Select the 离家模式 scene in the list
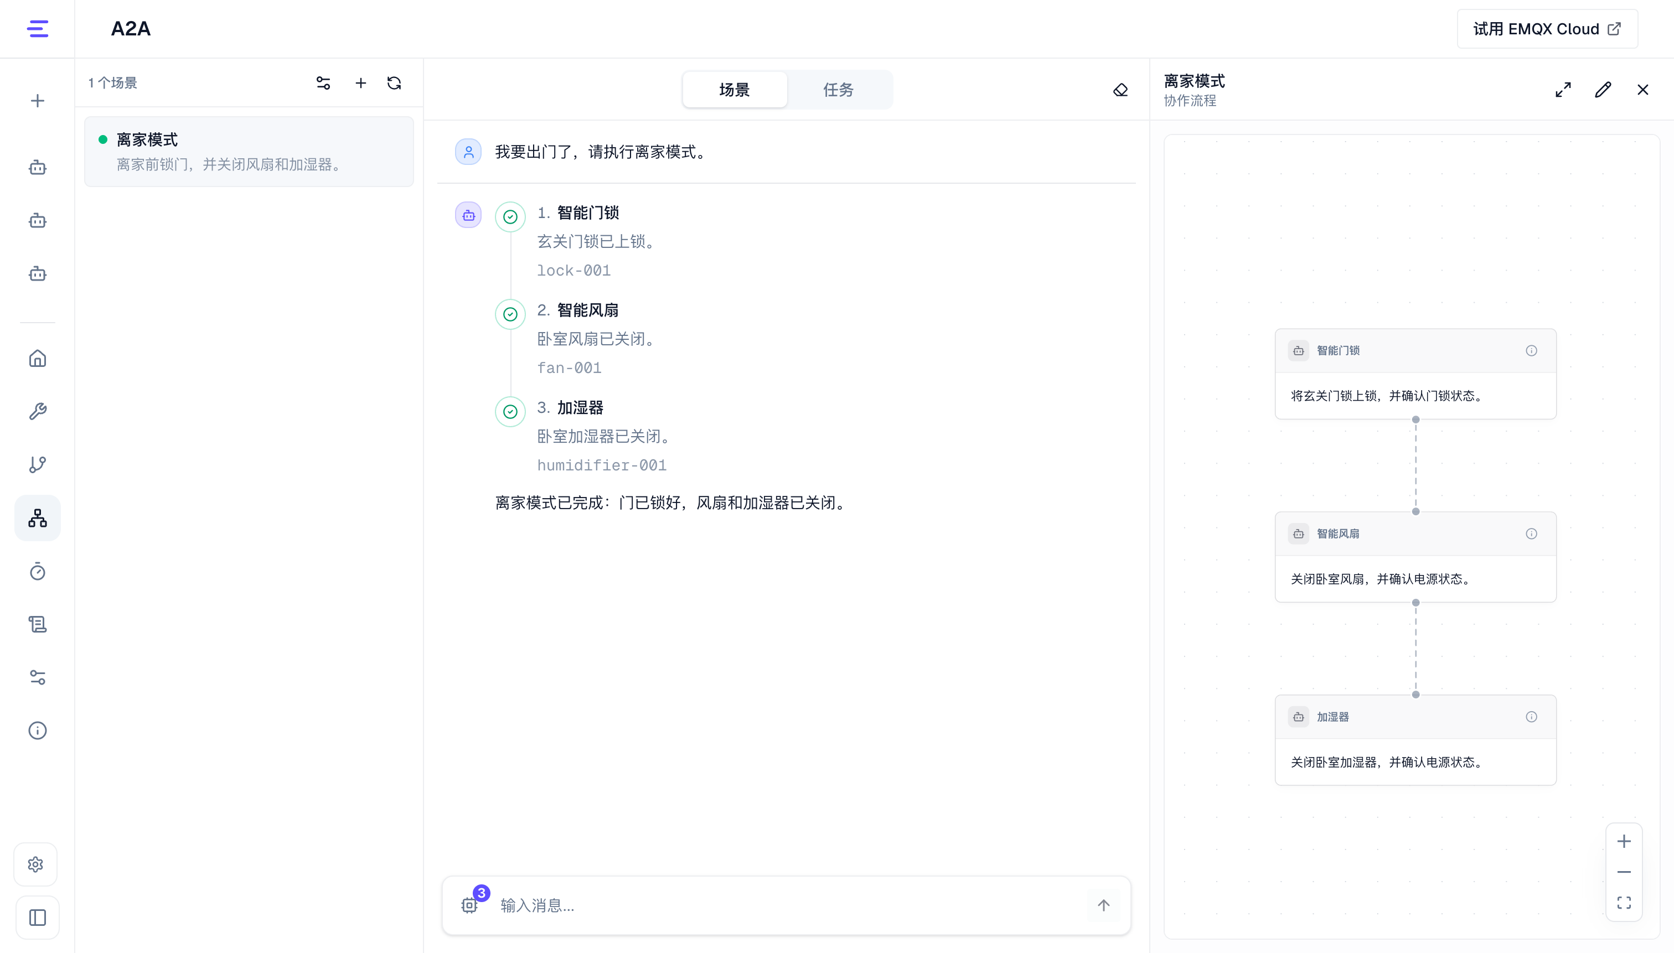The height and width of the screenshot is (953, 1674). (x=249, y=152)
